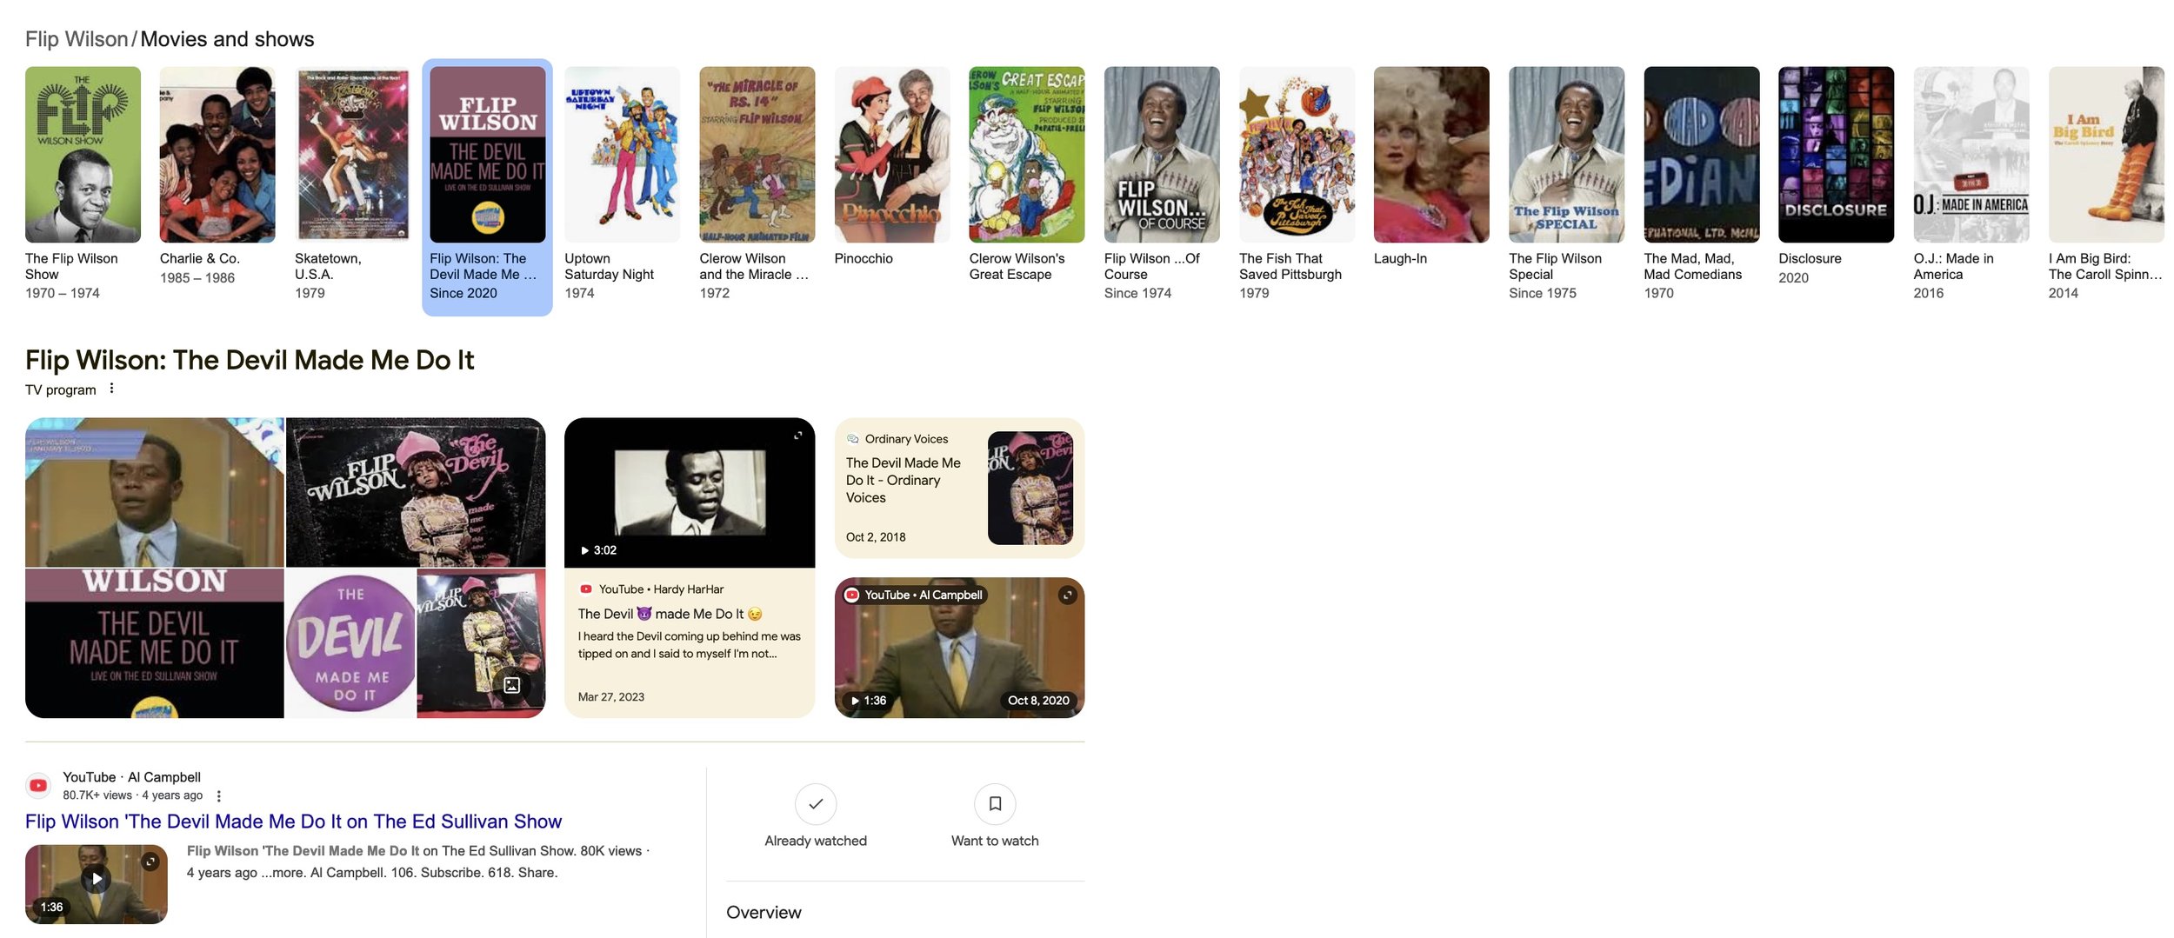Screen dimensions: 2174x938
Task: Click the Wilson The Devil Made Me Do It poster image
Action: 154,643
